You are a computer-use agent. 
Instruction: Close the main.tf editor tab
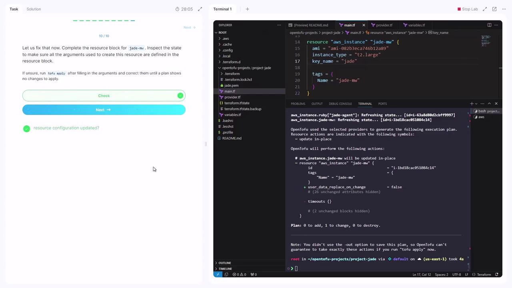[364, 25]
